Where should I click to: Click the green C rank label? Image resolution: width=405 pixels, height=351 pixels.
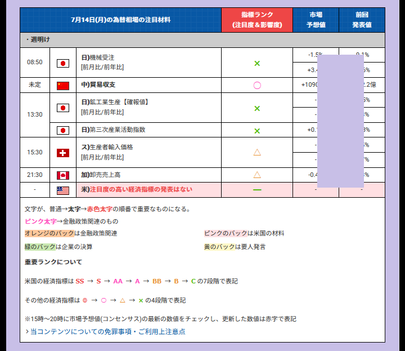[x=193, y=281]
